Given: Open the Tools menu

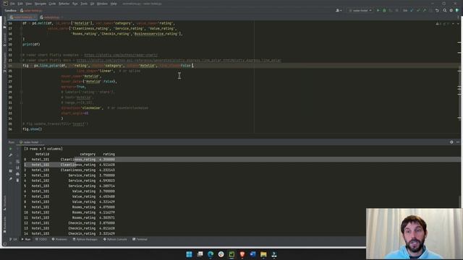Looking at the screenshot, I should pos(84,4).
